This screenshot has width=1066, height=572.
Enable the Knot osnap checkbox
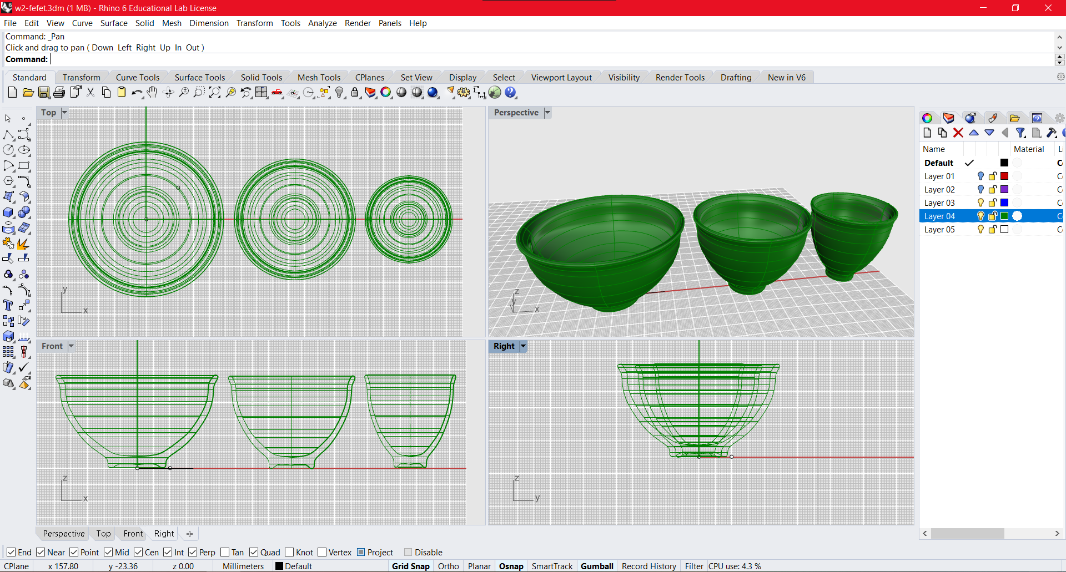pyautogui.click(x=289, y=552)
